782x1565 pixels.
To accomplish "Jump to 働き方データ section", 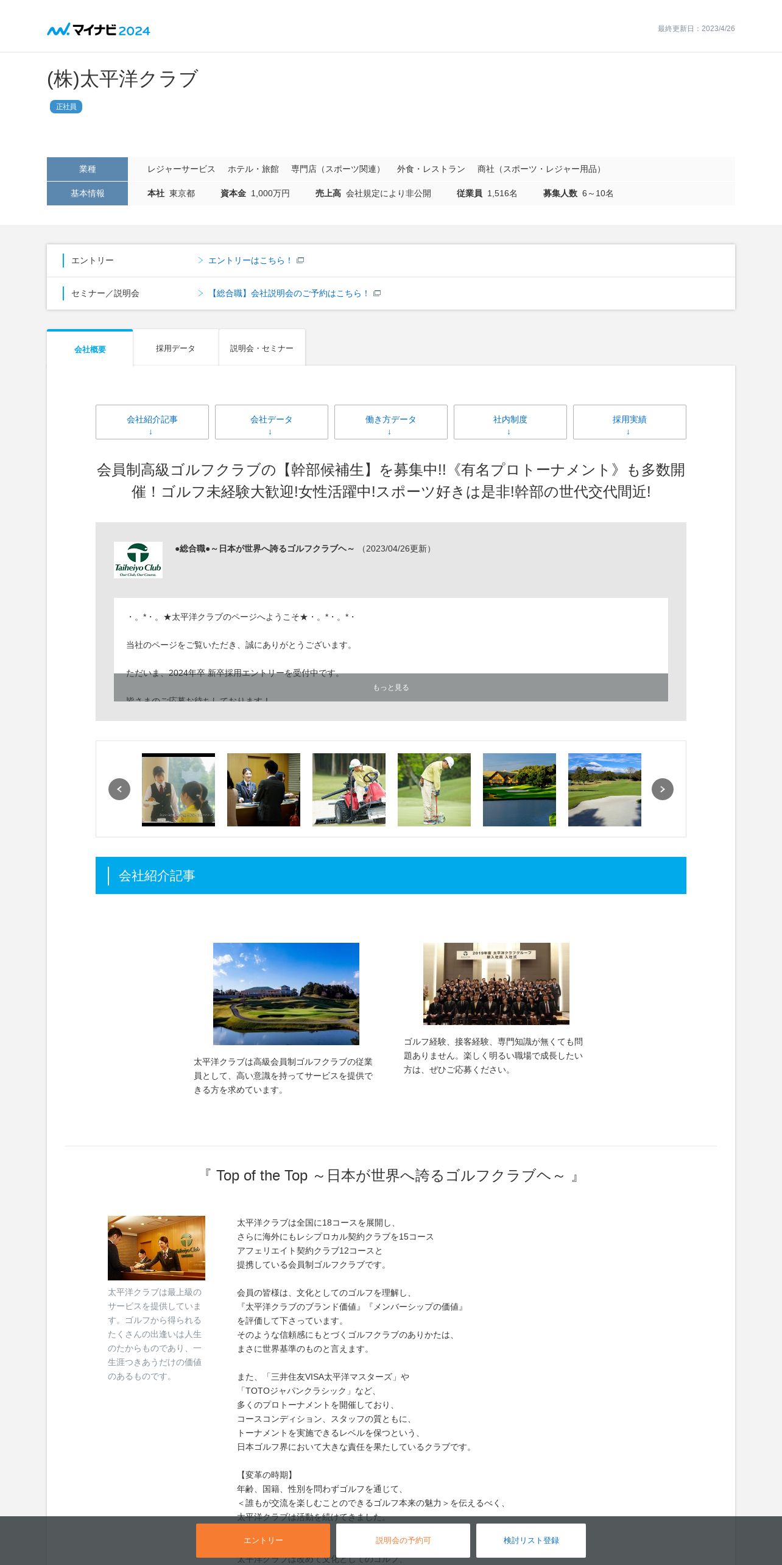I will point(391,422).
